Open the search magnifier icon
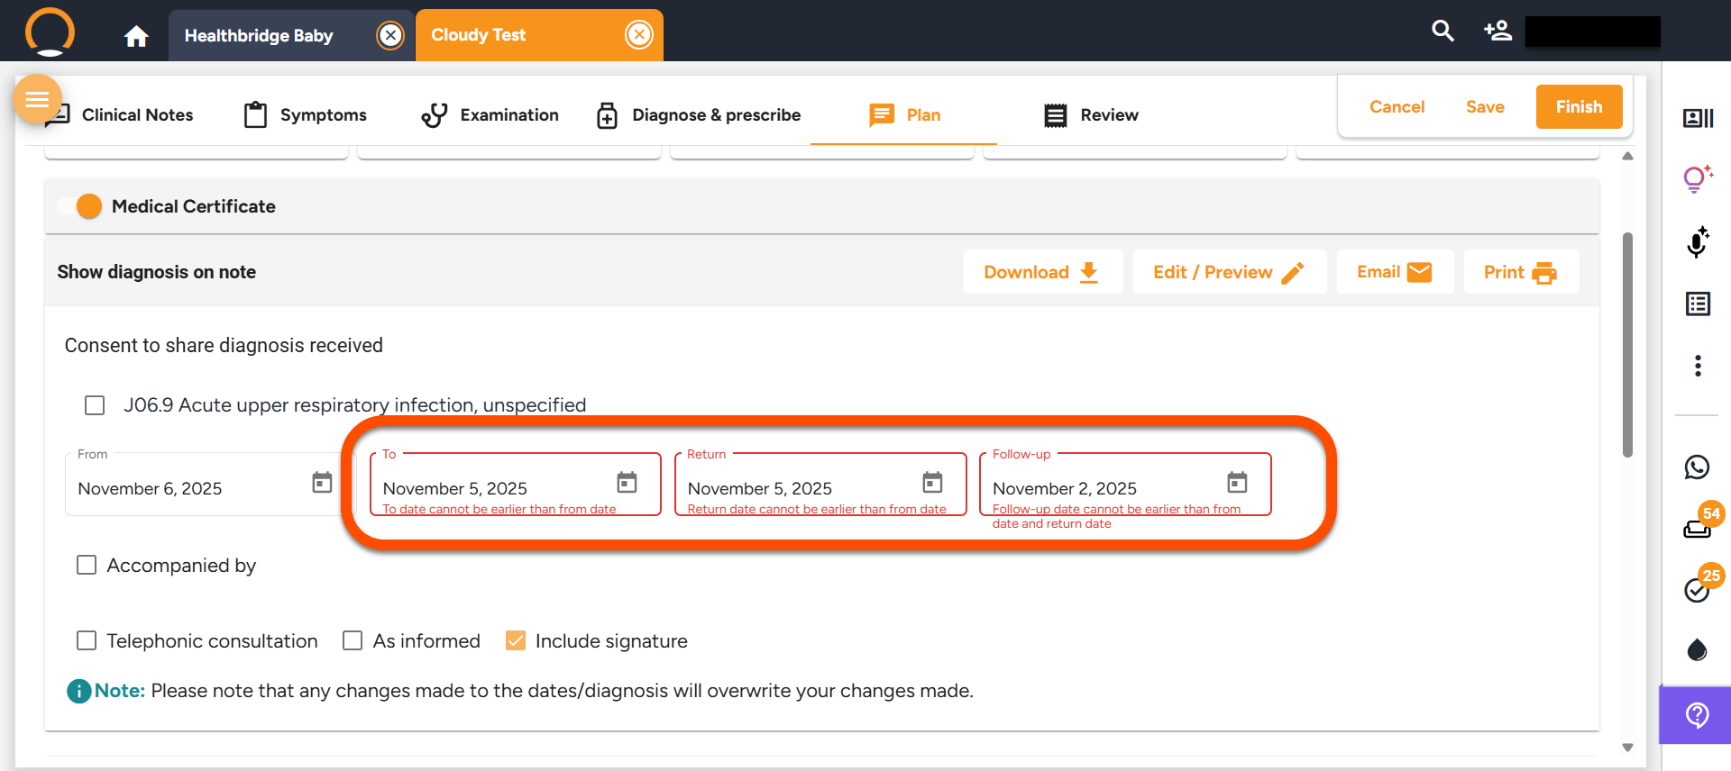The width and height of the screenshot is (1731, 771). pyautogui.click(x=1442, y=32)
